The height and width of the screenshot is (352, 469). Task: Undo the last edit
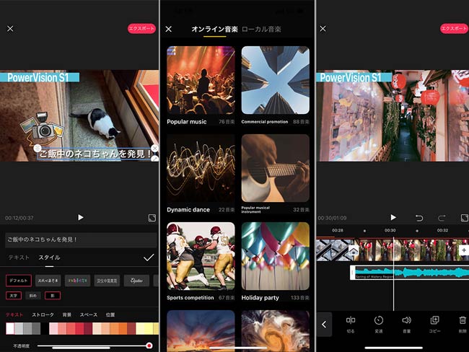pos(419,218)
